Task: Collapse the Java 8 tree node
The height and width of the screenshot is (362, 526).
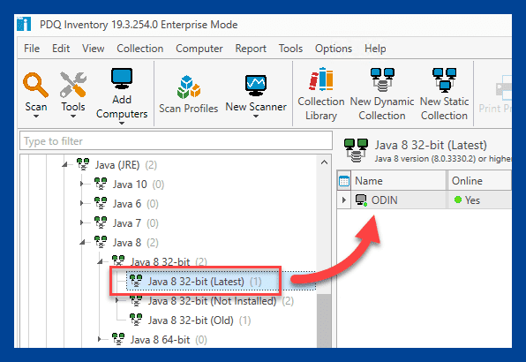Action: point(83,242)
